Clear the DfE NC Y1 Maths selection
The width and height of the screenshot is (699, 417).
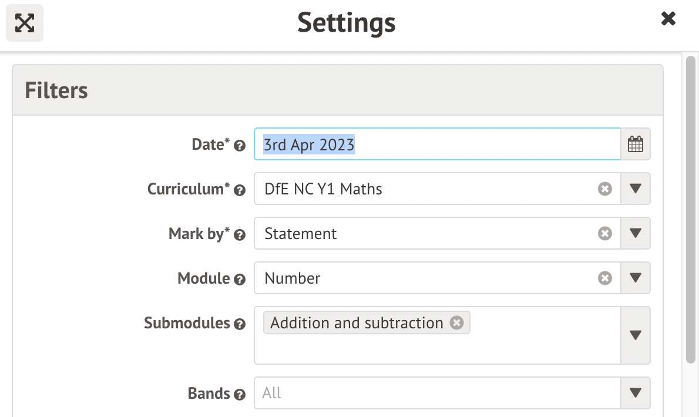click(x=605, y=189)
